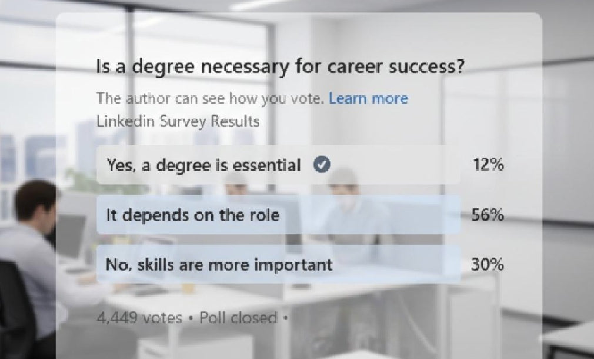This screenshot has height=359, width=594.
Task: View the 4,449 votes count
Action: click(x=139, y=318)
